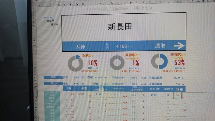The width and height of the screenshot is (215, 121).
Task: Select the 53% blue donut chart
Action: point(159,61)
